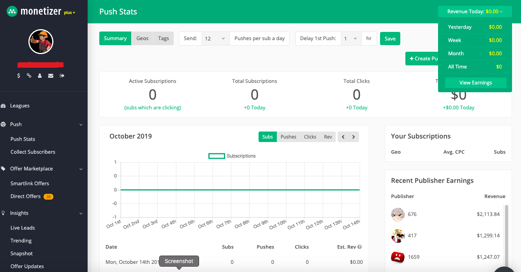This screenshot has height=272, width=521.
Task: Click the Leagues dashboard icon
Action: click(x=3, y=105)
